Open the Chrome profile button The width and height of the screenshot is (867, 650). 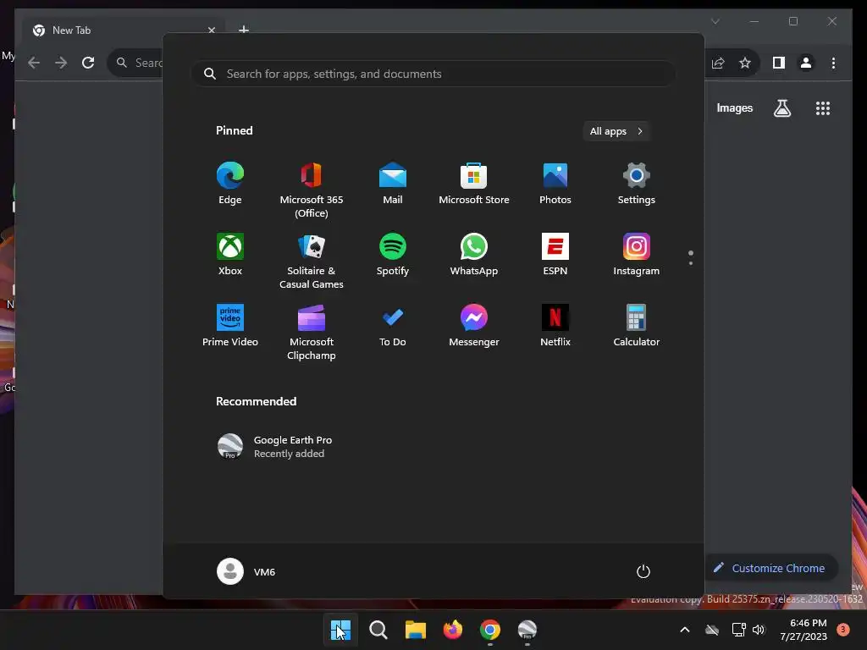click(806, 63)
